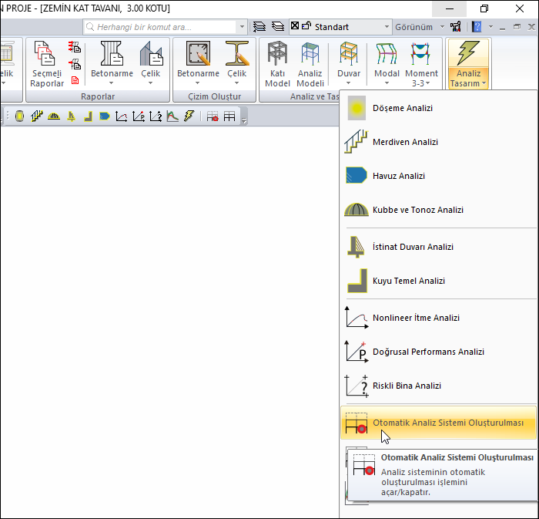Toggle Otomatik Analiz Sistemi Oluşturulması
The width and height of the screenshot is (539, 519).
pos(447,423)
